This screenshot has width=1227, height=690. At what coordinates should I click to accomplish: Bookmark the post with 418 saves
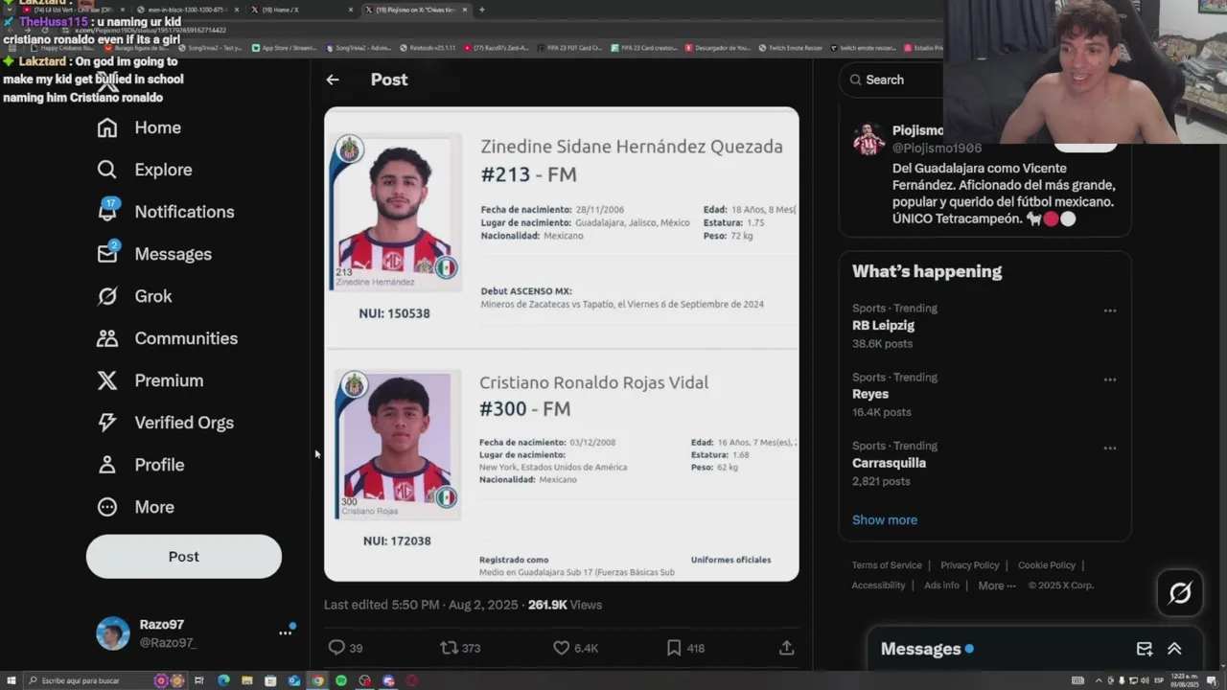pos(674,648)
